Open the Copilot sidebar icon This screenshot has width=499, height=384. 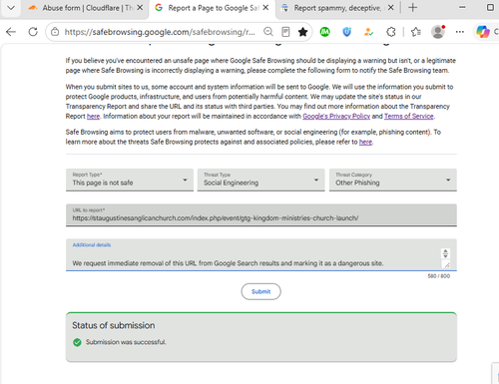[483, 32]
